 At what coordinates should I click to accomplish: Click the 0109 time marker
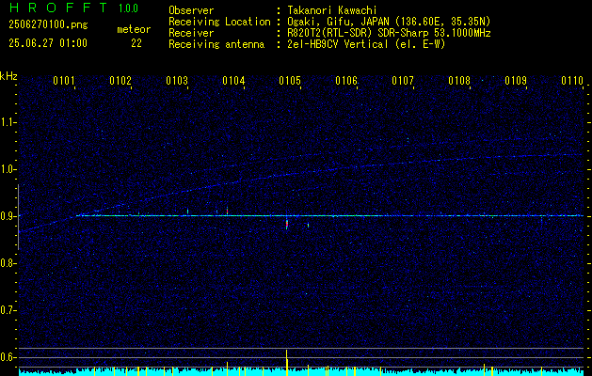tap(516, 81)
